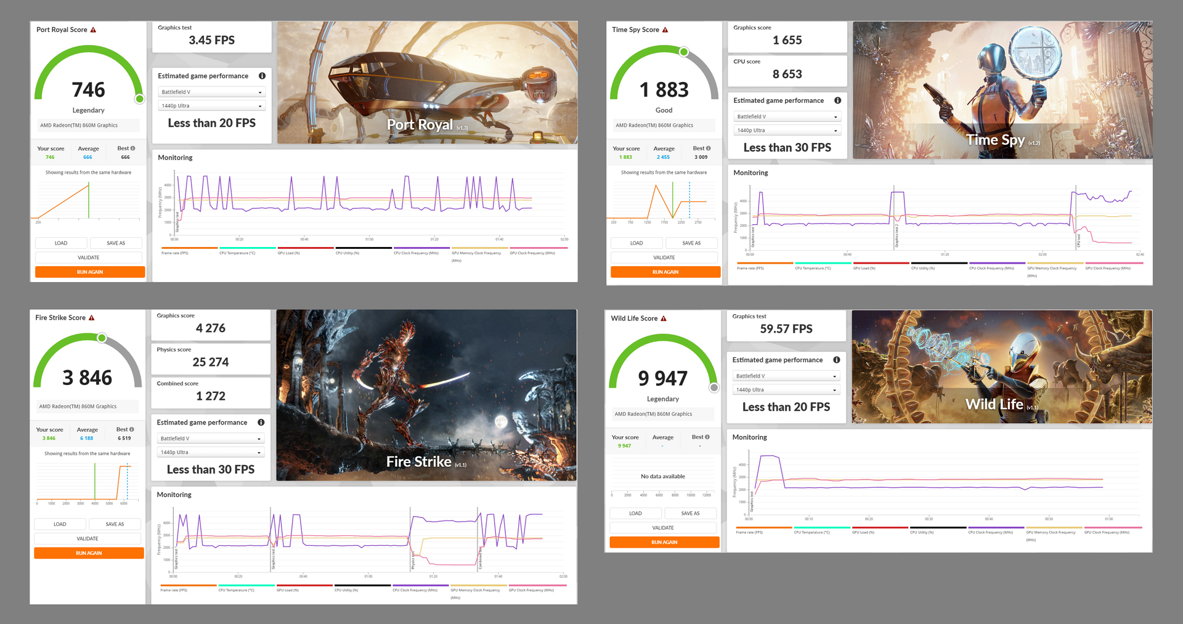The height and width of the screenshot is (624, 1183).
Task: Click the info icon beside Best in Time Spy
Action: click(x=708, y=148)
